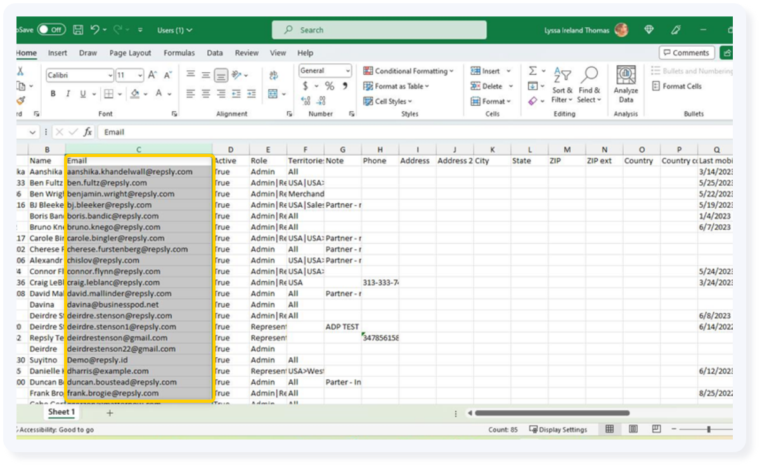Adjust the zoom slider in the status bar
The height and width of the screenshot is (468, 762).
(x=709, y=429)
